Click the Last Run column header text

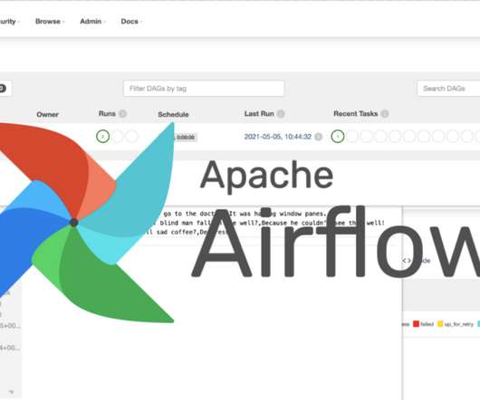[259, 113]
